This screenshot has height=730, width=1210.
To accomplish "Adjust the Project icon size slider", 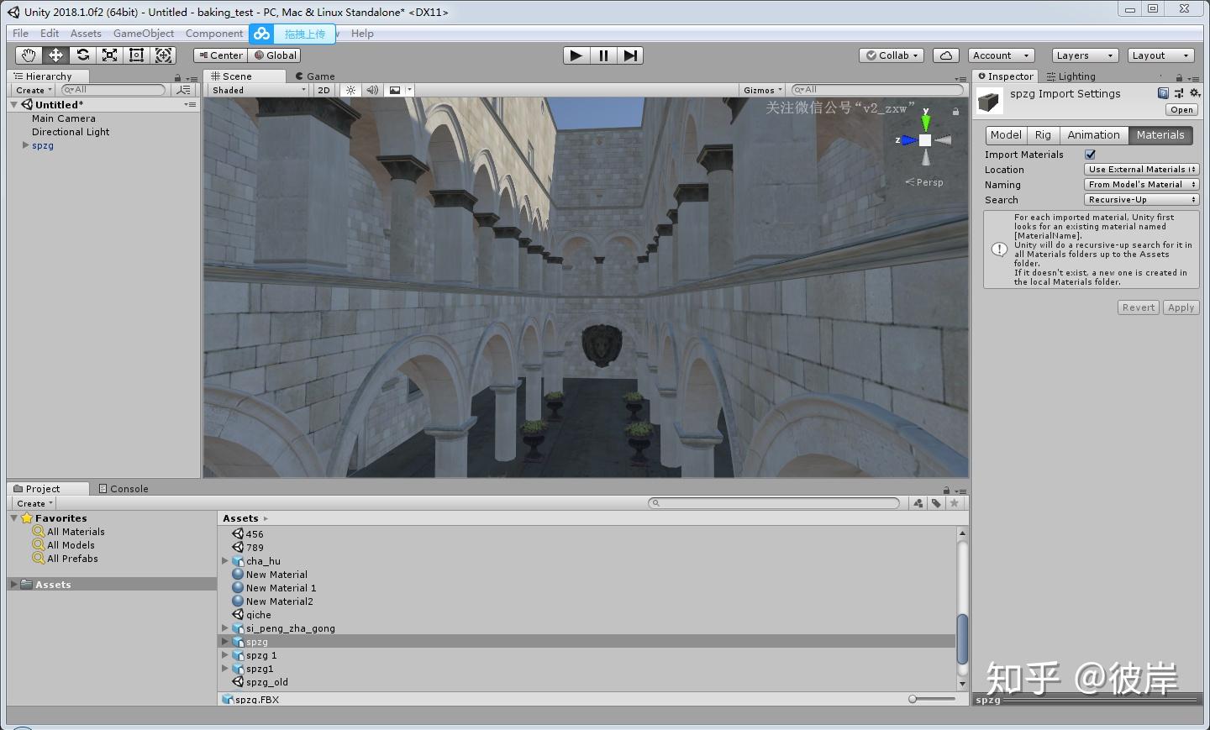I will click(934, 699).
